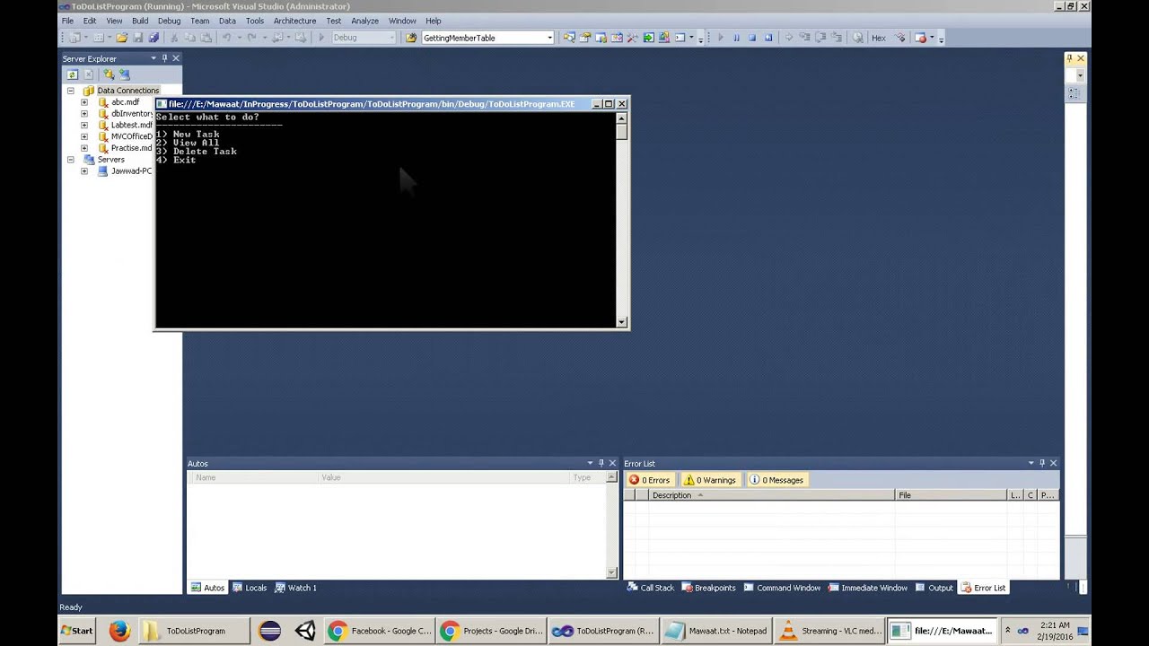The height and width of the screenshot is (646, 1149).
Task: Click the Name column header in Autos
Action: click(x=255, y=477)
